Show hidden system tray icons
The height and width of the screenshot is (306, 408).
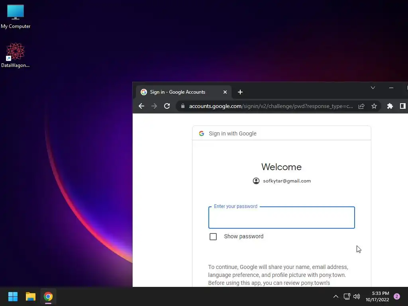336,296
